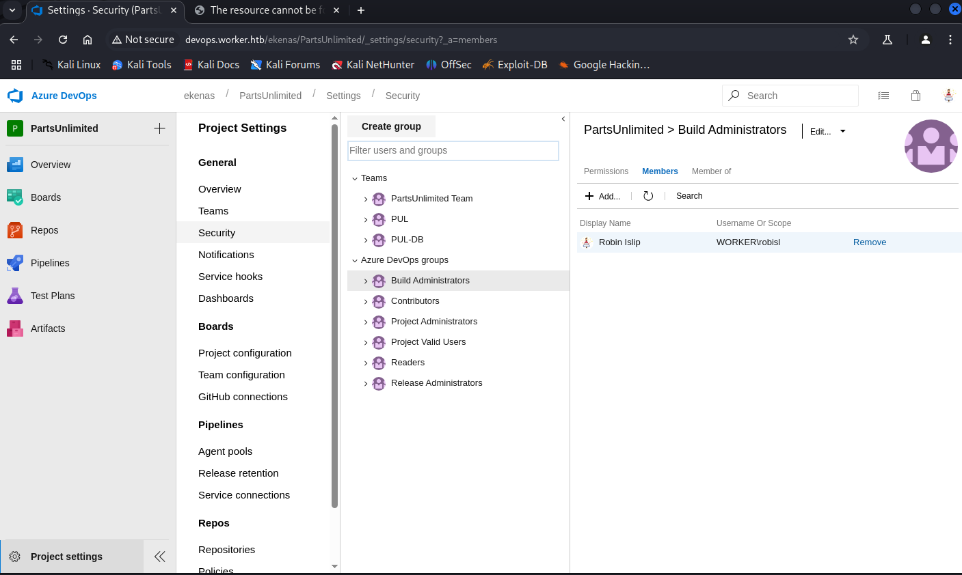Open Notifications in Project Settings

226,255
